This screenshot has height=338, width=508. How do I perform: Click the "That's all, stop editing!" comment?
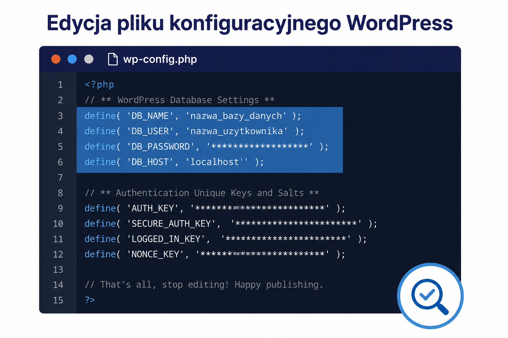pyautogui.click(x=204, y=285)
